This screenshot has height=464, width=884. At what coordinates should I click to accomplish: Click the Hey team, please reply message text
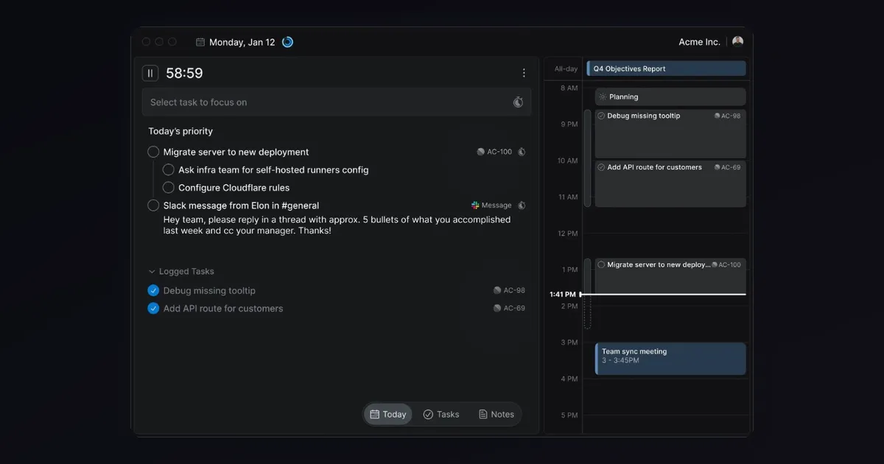tap(337, 225)
